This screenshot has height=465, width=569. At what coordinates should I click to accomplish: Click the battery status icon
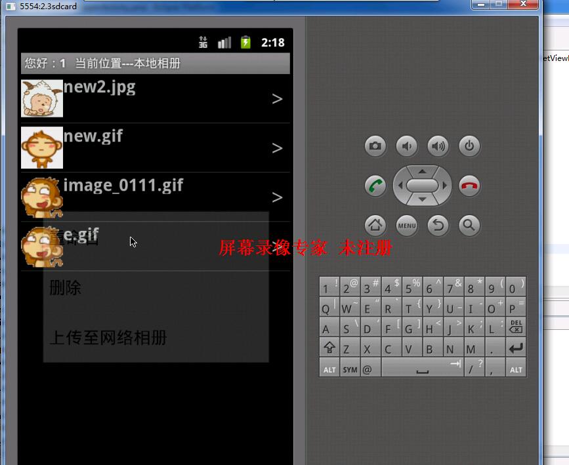[245, 42]
